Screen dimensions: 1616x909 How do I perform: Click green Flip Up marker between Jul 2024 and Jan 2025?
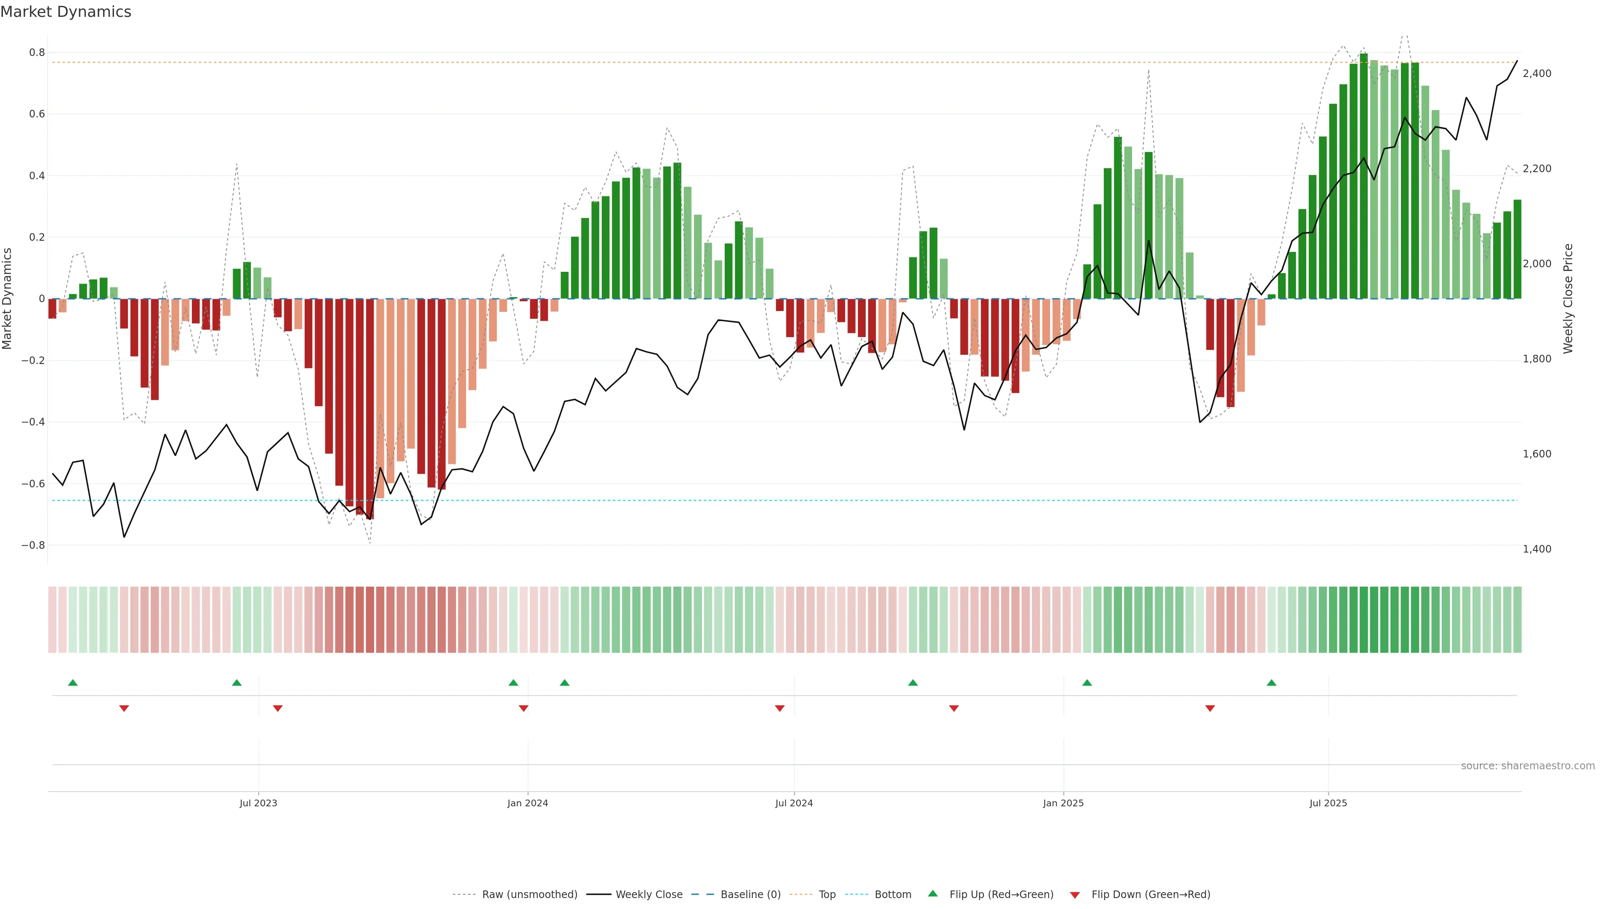coord(913,683)
